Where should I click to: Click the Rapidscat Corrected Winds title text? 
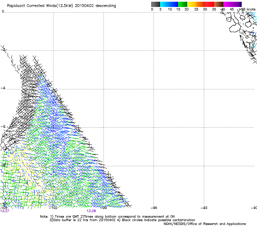[x=61, y=6]
